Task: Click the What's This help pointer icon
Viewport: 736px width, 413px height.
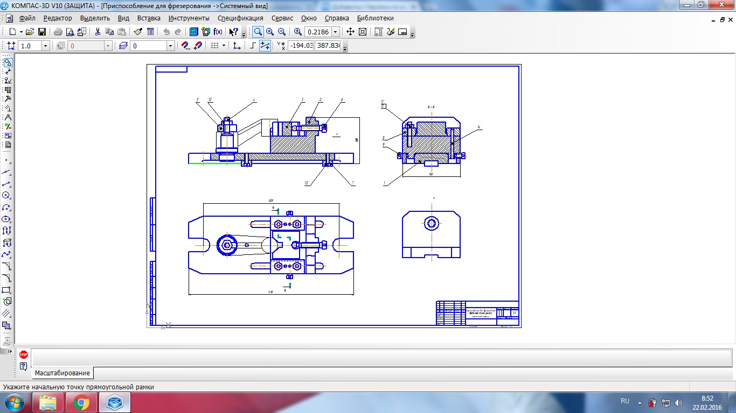Action: (x=233, y=32)
